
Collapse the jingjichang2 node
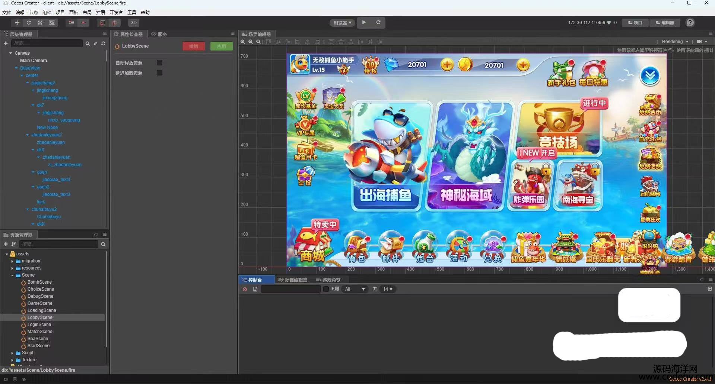tap(28, 83)
